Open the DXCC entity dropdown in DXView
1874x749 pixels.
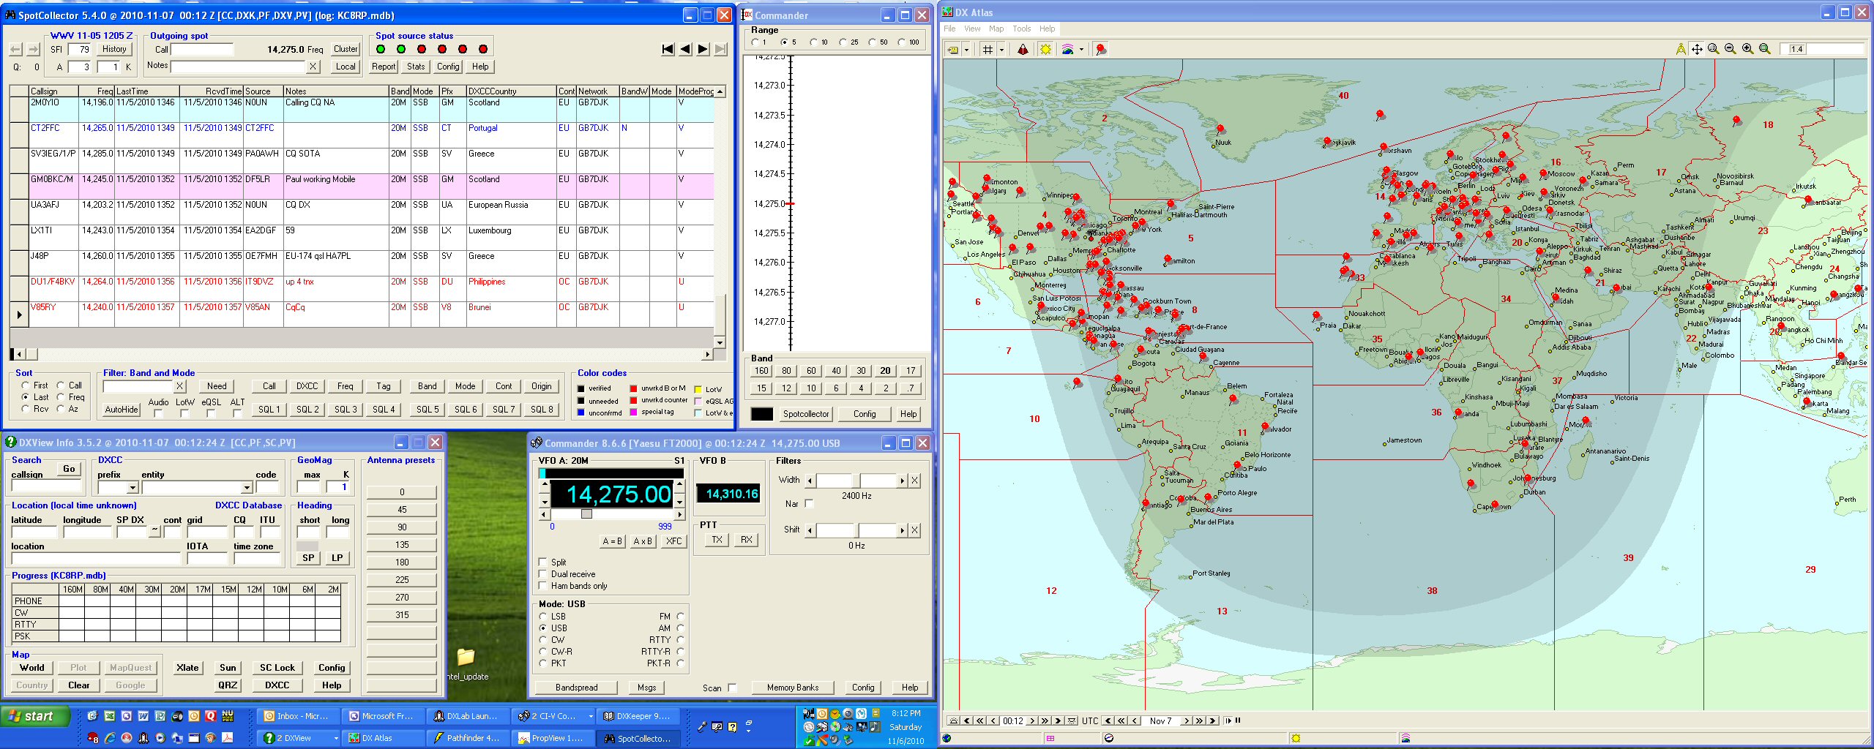(247, 488)
